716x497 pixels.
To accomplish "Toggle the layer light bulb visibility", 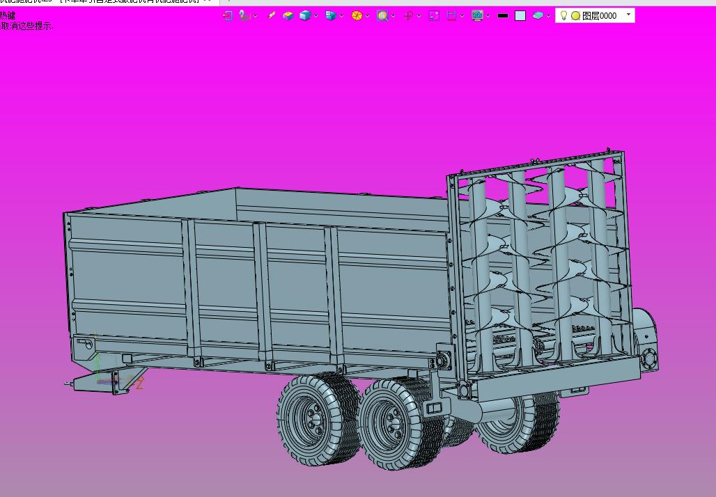I will tap(563, 15).
